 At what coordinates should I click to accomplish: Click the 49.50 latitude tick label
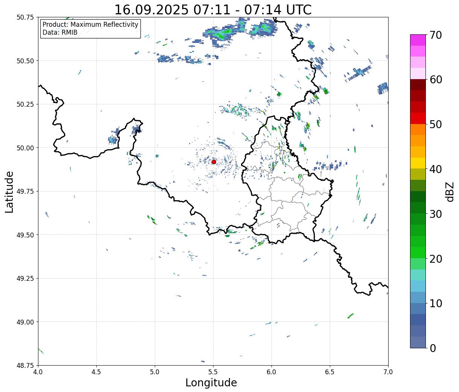(25, 235)
